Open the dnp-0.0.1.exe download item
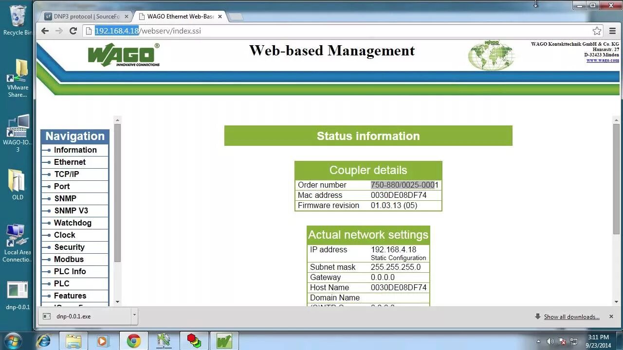623x350 pixels. pyautogui.click(x=85, y=316)
